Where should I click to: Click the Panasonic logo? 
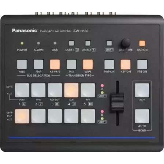(x=25, y=30)
